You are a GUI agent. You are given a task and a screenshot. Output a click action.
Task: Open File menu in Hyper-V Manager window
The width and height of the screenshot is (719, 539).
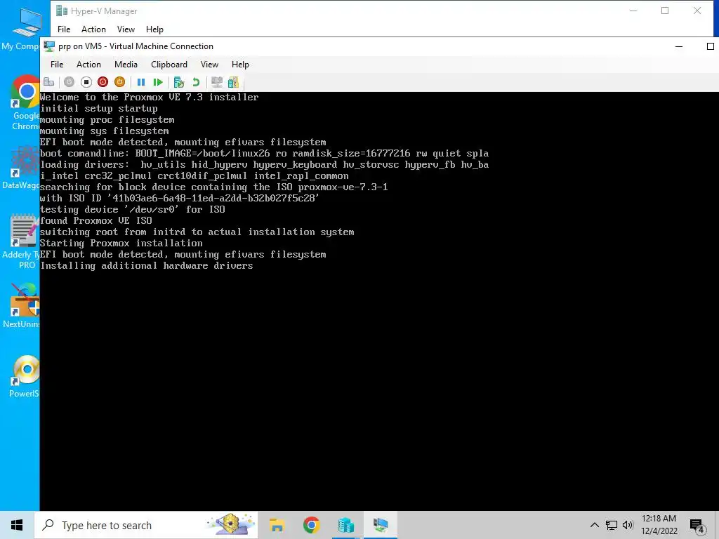click(64, 29)
